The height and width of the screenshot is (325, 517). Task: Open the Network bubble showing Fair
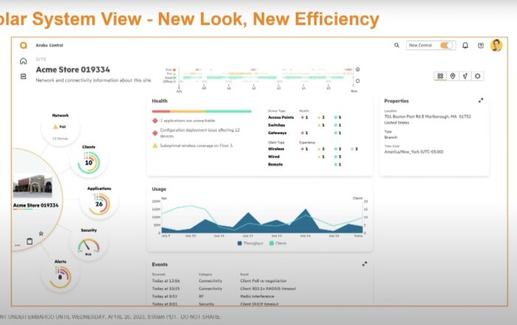tap(61, 127)
